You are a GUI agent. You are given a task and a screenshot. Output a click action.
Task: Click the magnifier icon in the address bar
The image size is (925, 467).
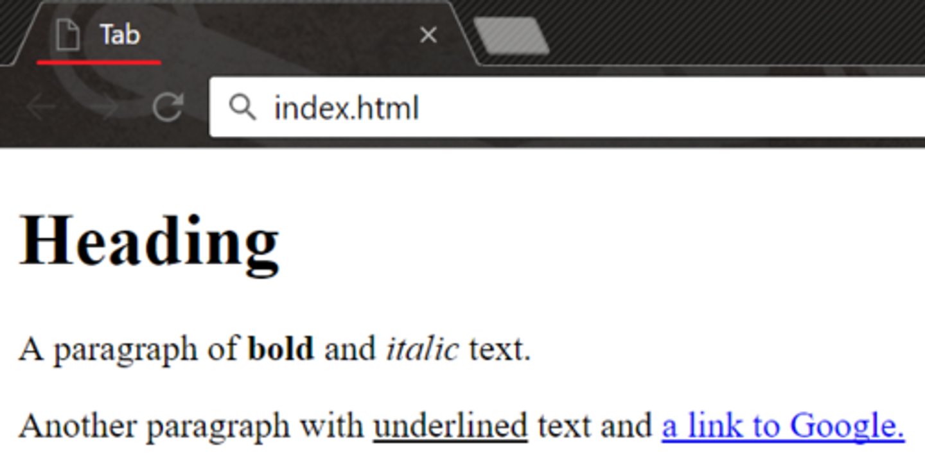pos(243,107)
